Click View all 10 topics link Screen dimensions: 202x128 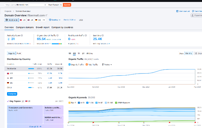(35, 126)
